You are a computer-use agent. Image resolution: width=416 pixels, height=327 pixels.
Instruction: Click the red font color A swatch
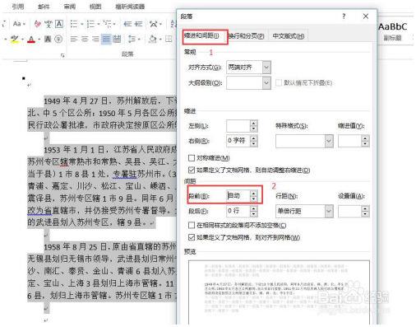click(31, 40)
